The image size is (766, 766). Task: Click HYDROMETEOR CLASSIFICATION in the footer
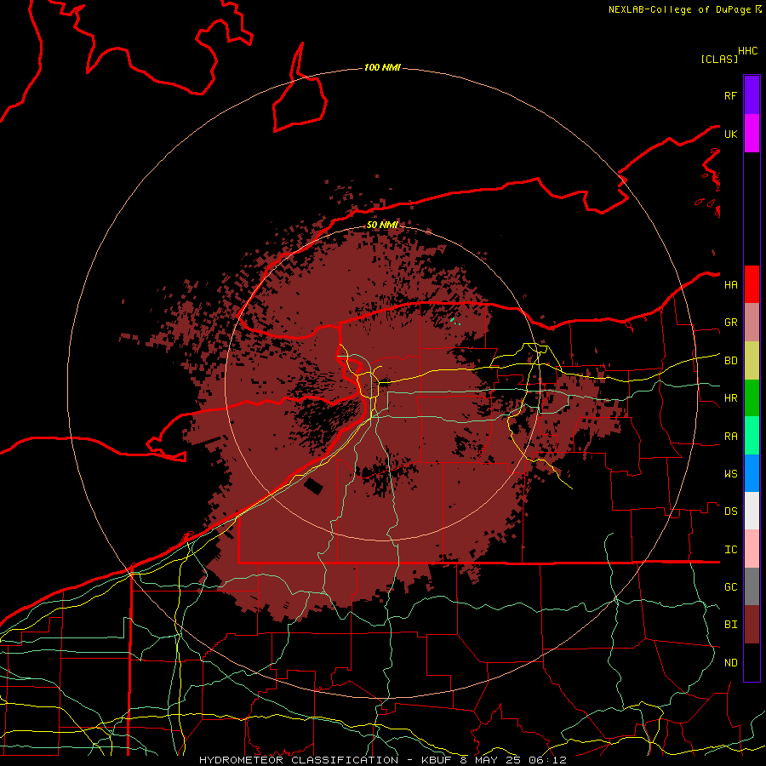[x=299, y=760]
